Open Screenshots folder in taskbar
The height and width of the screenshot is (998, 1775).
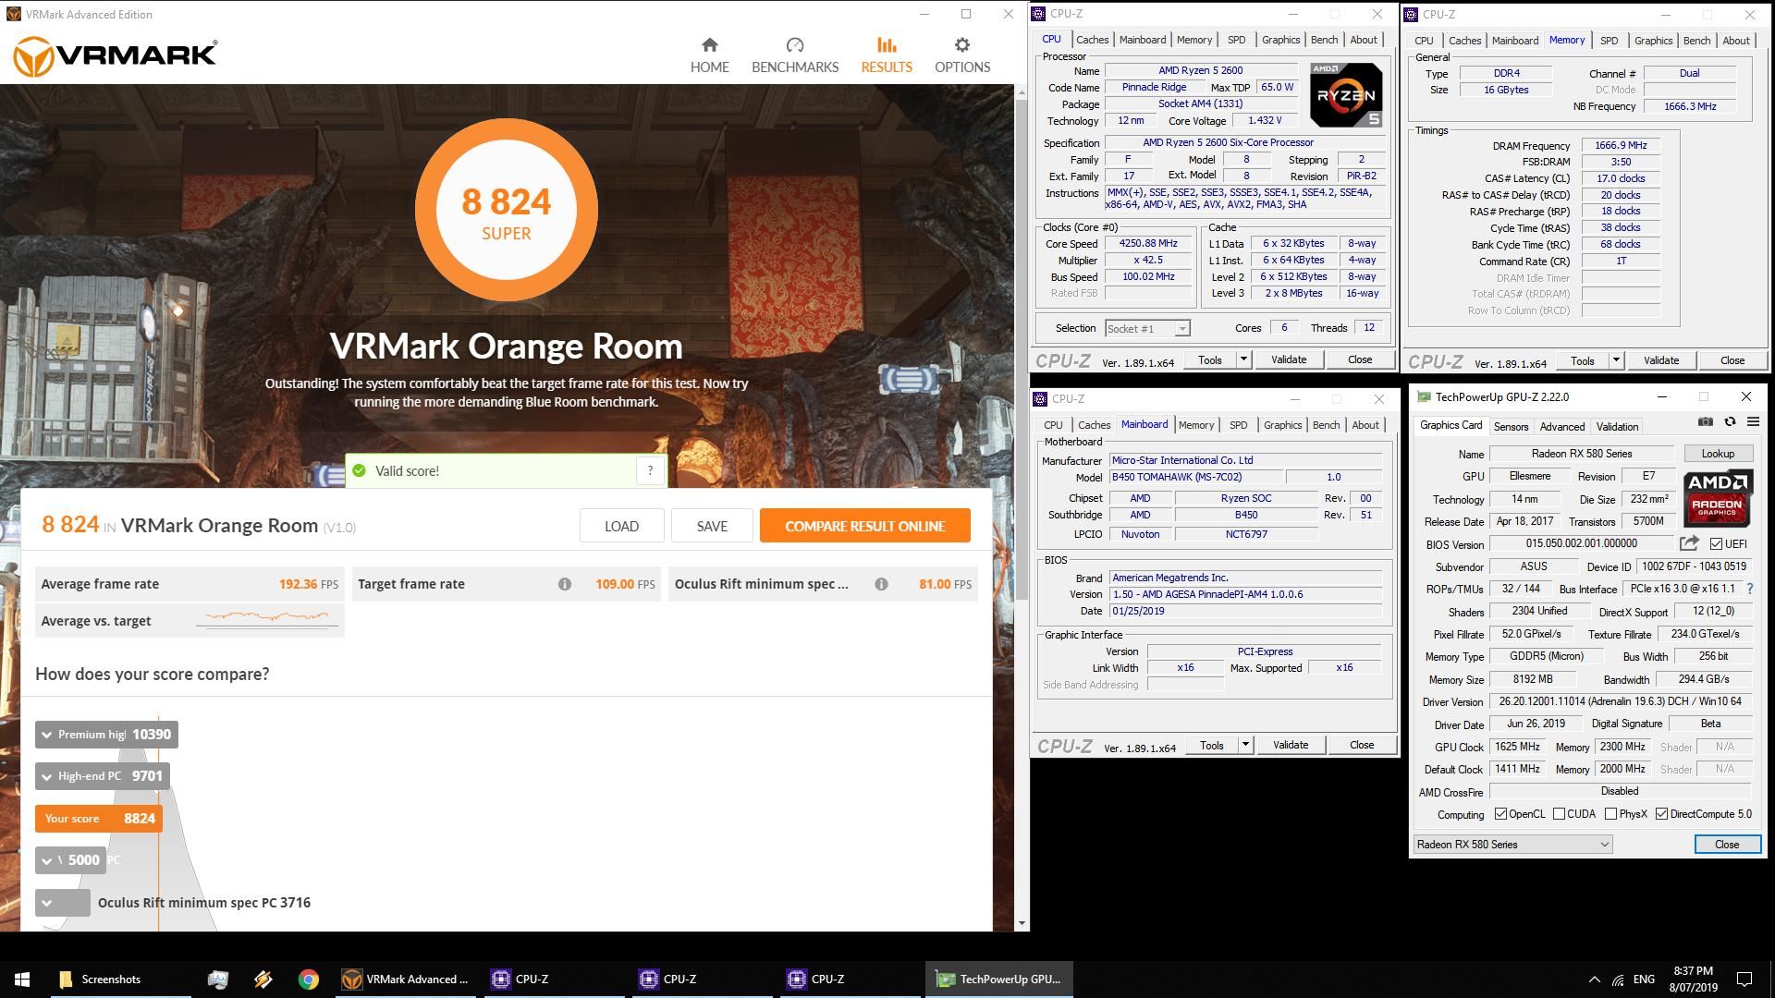click(120, 980)
